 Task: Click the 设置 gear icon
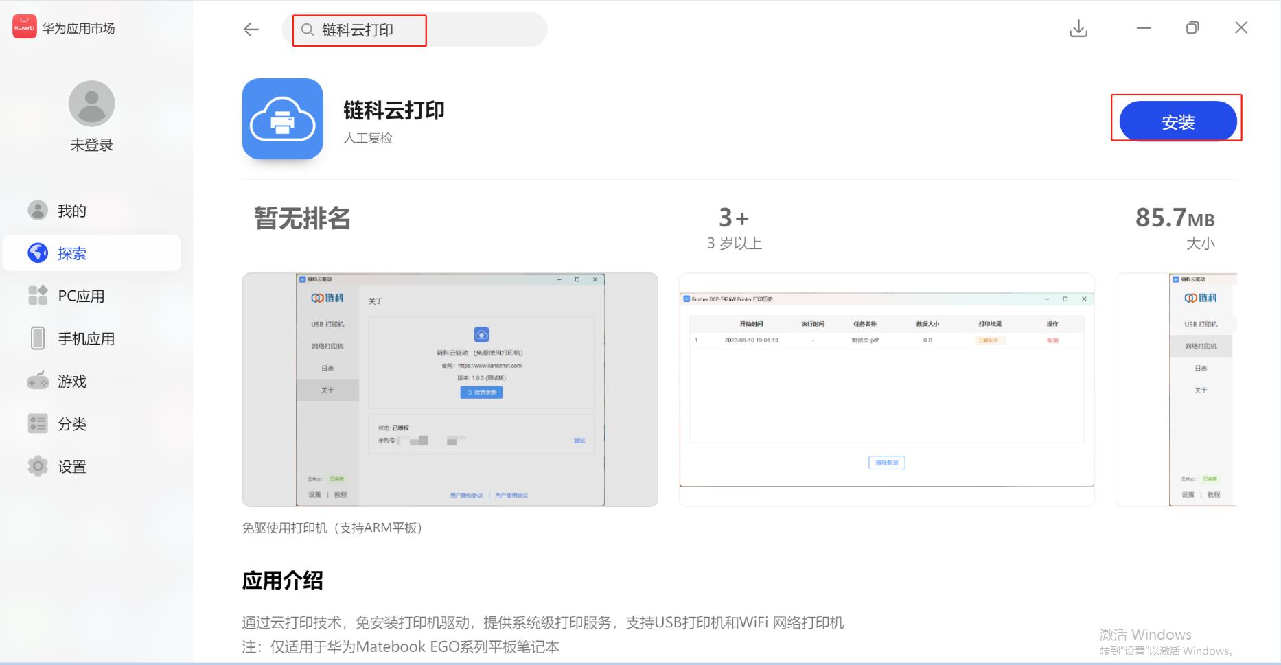pos(38,466)
